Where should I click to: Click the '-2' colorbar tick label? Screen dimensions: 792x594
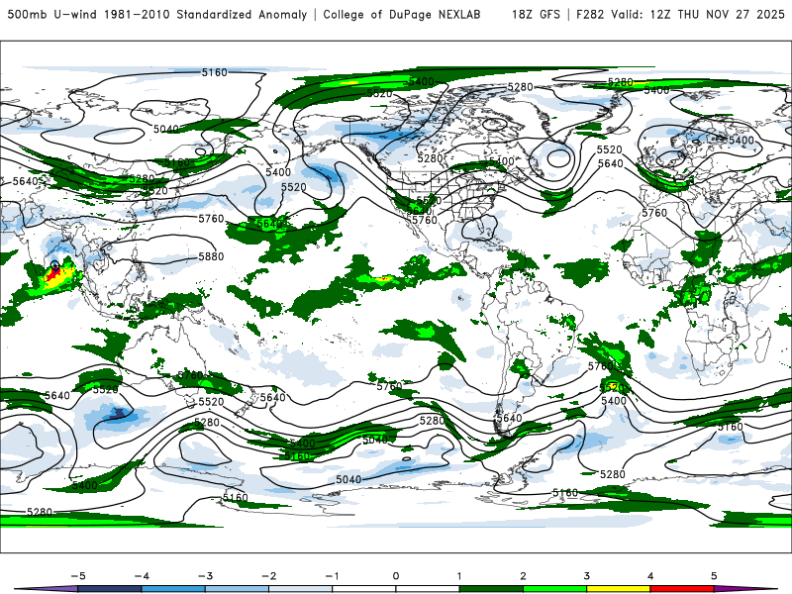268,576
